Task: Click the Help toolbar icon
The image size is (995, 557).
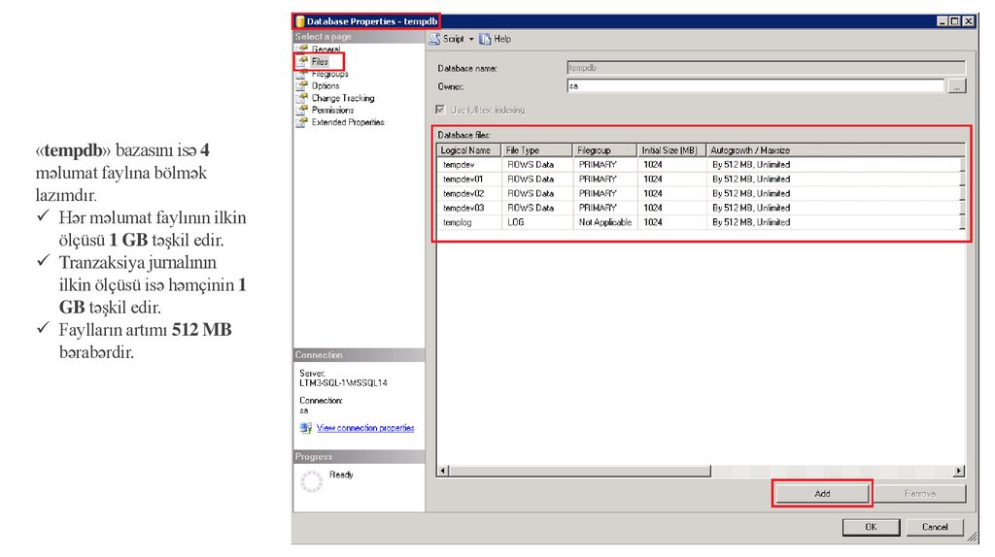Action: click(x=486, y=39)
